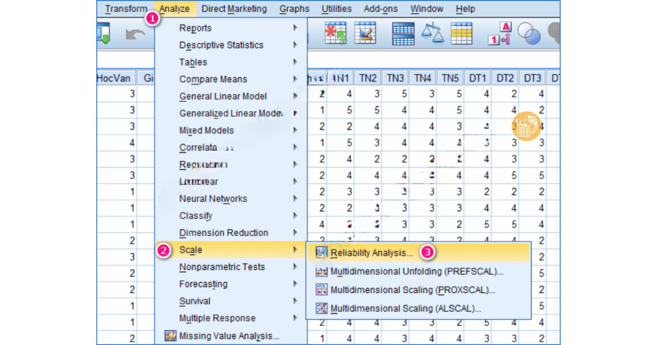Click the Weight Cases scales icon

(432, 33)
